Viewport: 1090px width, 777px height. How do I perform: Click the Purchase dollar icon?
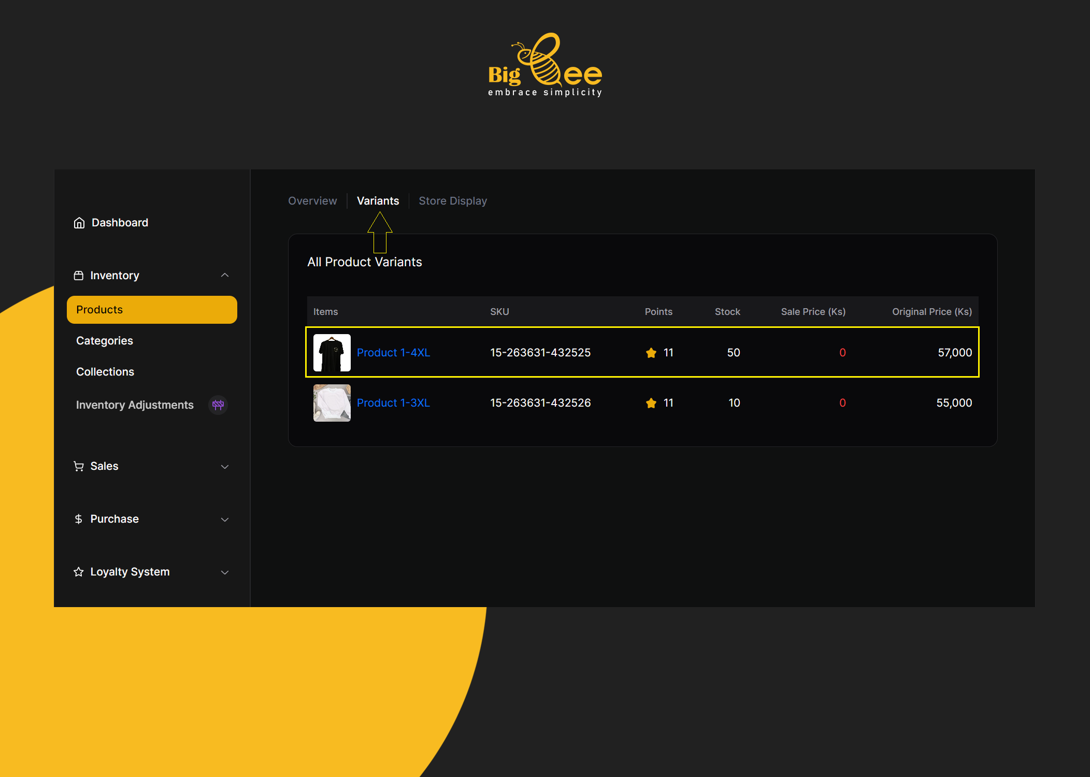point(79,519)
